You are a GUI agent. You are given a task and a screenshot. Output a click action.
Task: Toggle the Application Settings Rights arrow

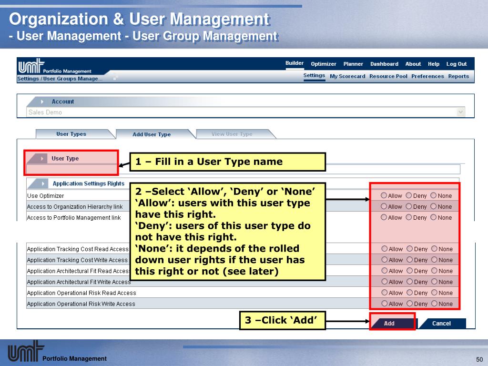click(43, 183)
